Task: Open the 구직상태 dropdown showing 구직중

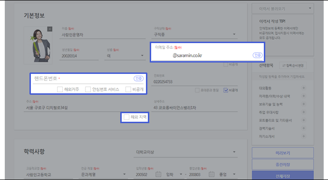Action: pyautogui.click(x=194, y=35)
